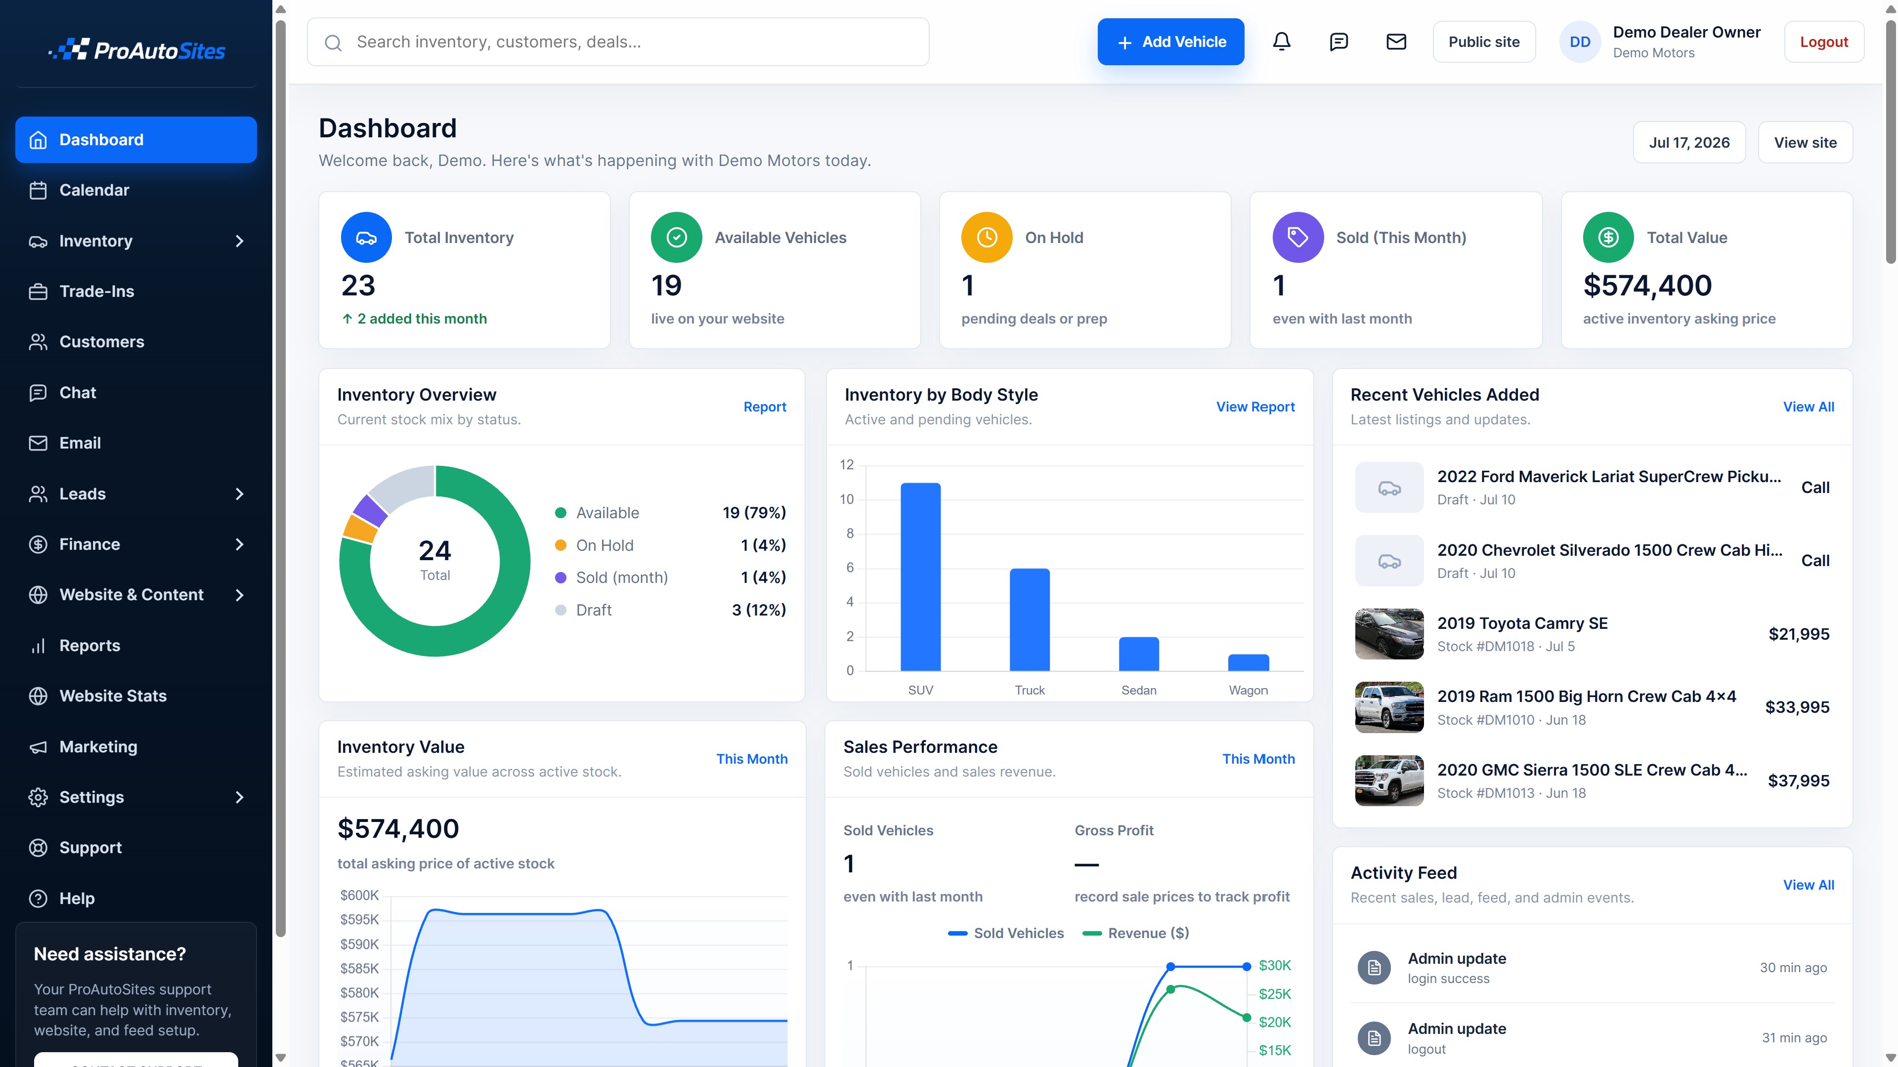The width and height of the screenshot is (1898, 1067).
Task: Expand the Settings menu chevron
Action: pyautogui.click(x=239, y=797)
